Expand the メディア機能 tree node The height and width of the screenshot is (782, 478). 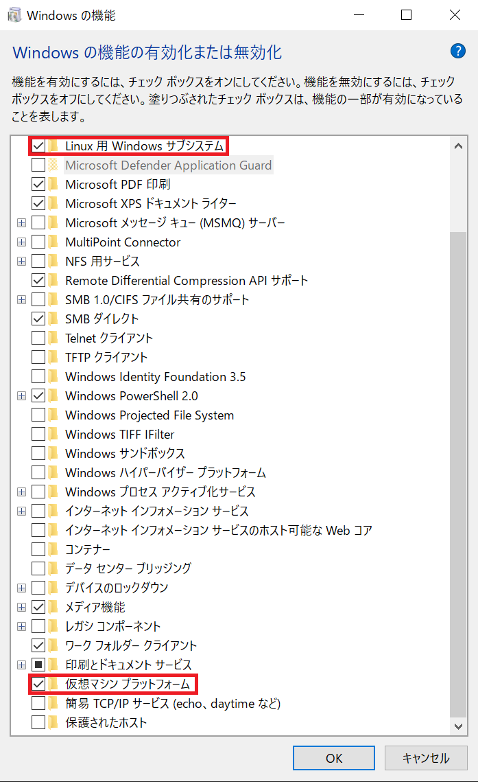22,608
